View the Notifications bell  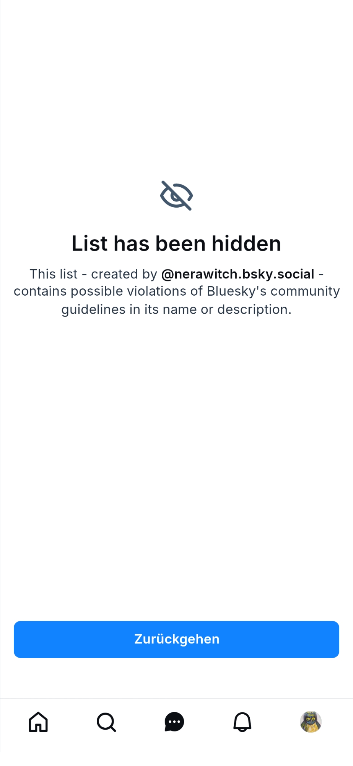pos(242,722)
